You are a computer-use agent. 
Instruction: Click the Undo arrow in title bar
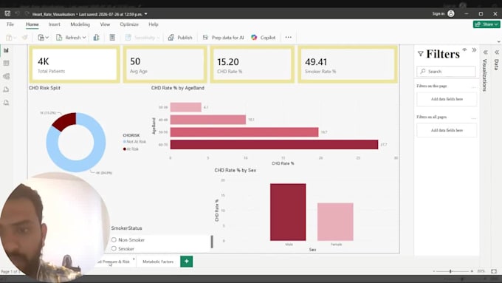[x=17, y=13]
